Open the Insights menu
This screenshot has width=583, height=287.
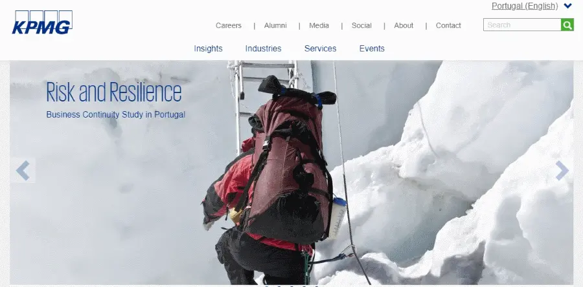coord(208,48)
